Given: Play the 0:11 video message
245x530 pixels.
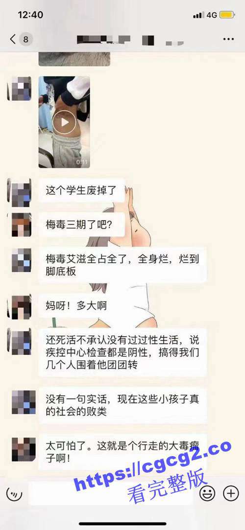Looking at the screenshot, I should (x=64, y=122).
